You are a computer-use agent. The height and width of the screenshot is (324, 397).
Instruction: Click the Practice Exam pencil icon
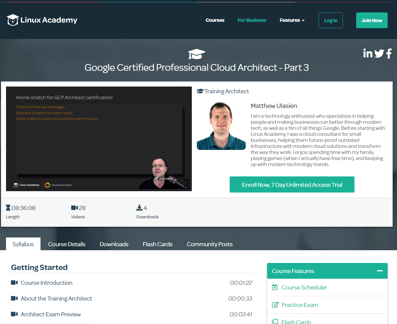coord(275,305)
